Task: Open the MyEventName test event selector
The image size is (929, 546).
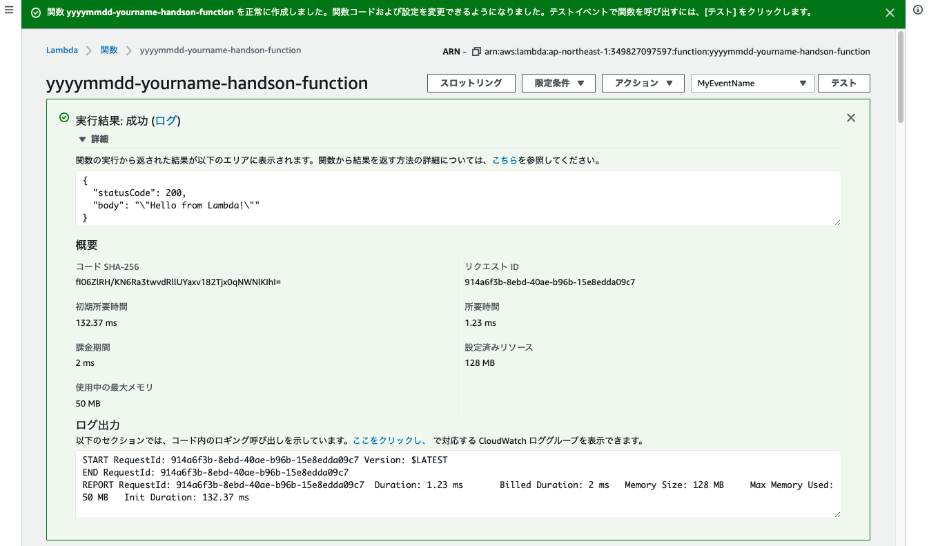Action: click(752, 83)
